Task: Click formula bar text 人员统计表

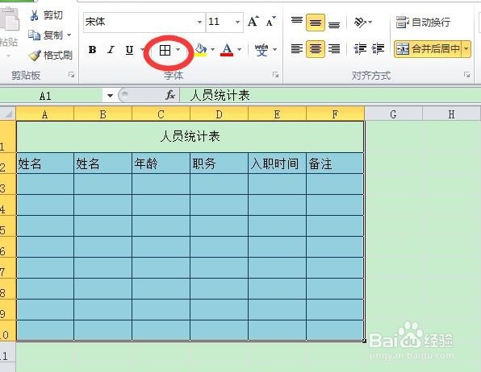Action: tap(220, 95)
